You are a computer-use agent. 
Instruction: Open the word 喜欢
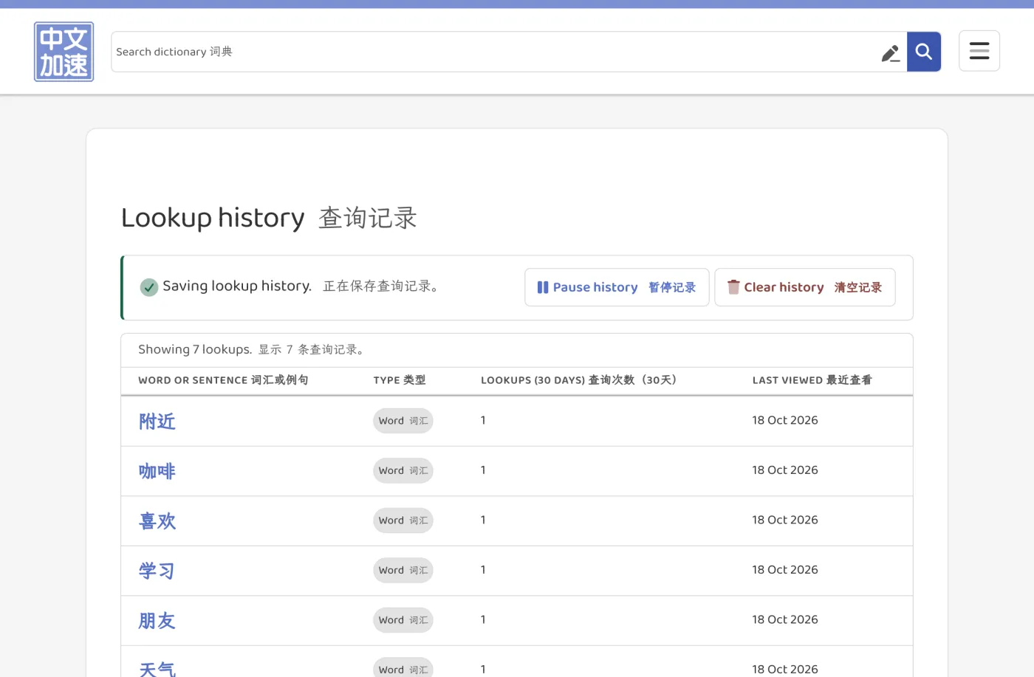[x=157, y=521]
